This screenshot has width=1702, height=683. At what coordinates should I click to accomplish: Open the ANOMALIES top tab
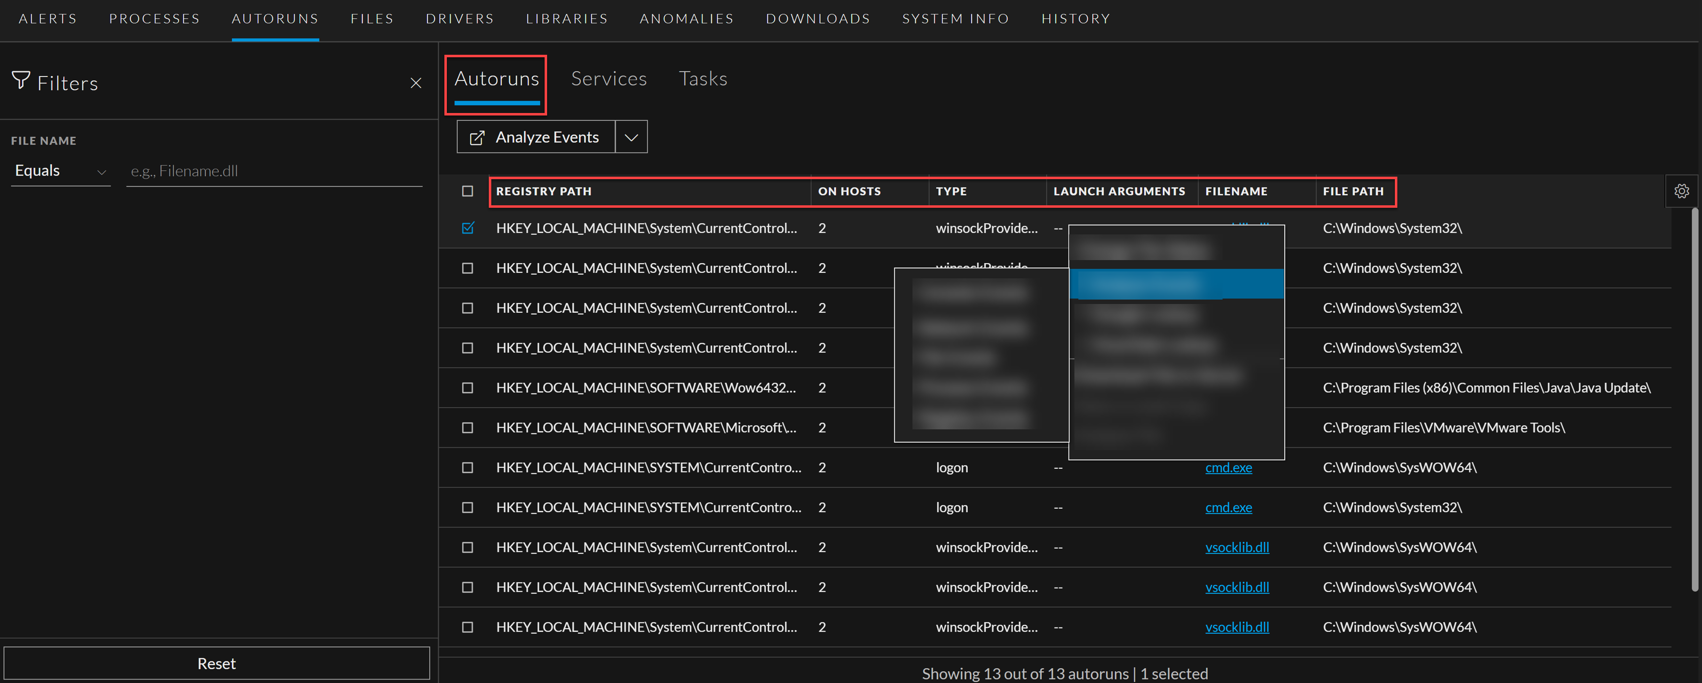pyautogui.click(x=686, y=18)
